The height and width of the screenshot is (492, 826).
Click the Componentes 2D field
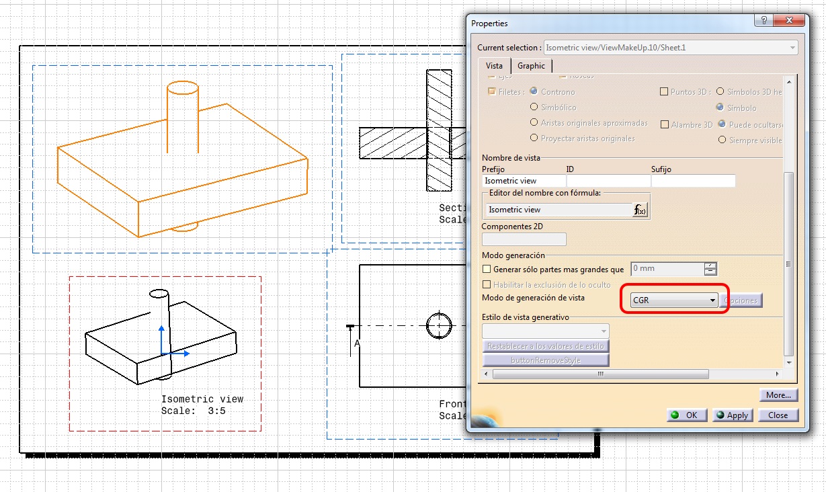(x=524, y=239)
